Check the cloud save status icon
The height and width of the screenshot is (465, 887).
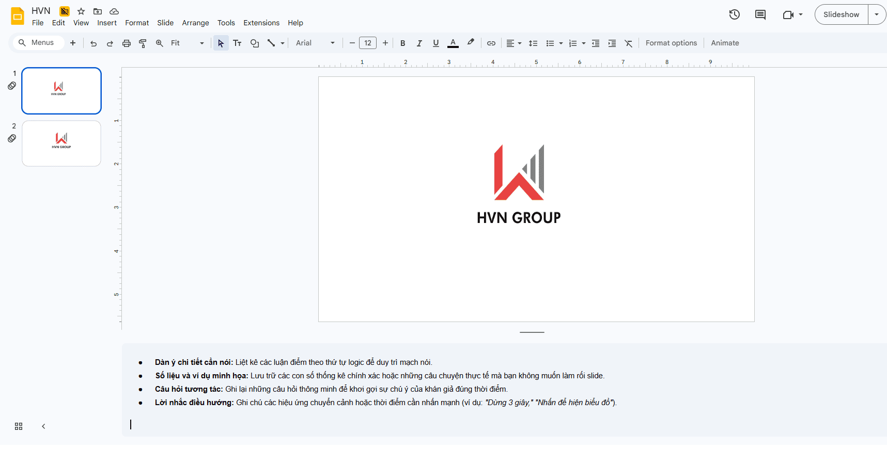click(x=114, y=11)
